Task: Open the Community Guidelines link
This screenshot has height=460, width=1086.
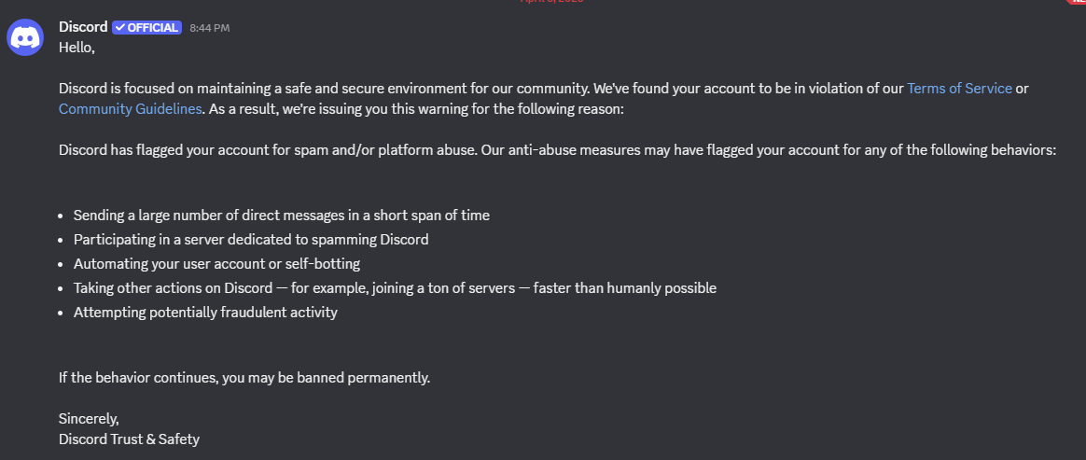Action: pos(130,108)
